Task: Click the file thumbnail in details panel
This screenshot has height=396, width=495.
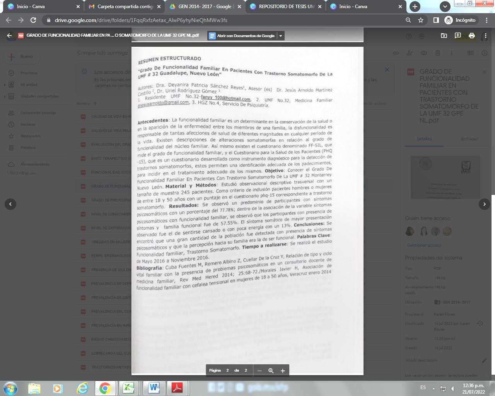Action: (445, 178)
